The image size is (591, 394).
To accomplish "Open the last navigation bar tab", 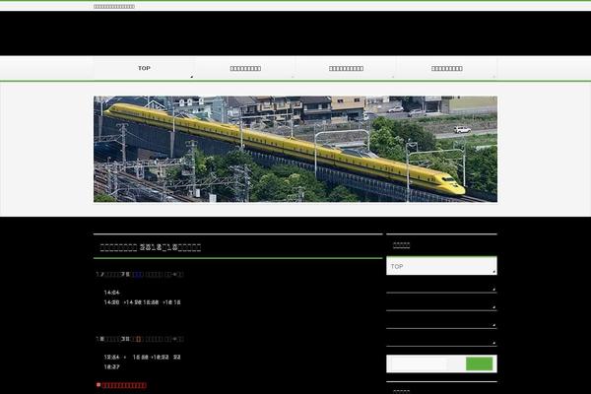I will coord(446,68).
